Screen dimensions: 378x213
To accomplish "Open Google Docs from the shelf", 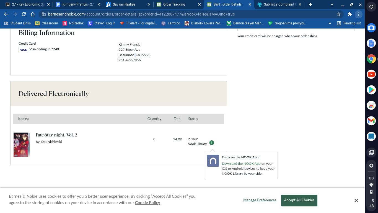I will pos(371,43).
